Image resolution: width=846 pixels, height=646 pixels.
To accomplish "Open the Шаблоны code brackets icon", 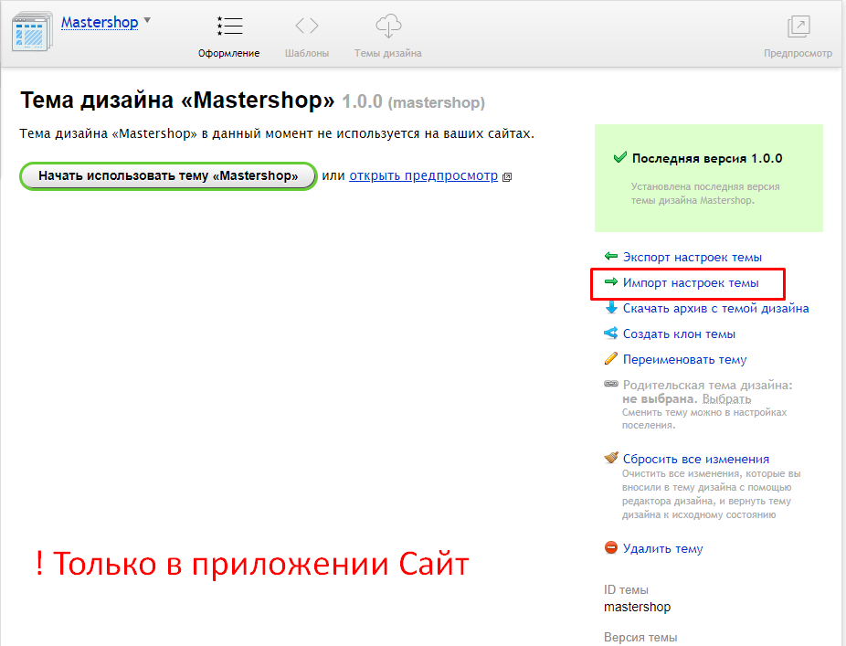I will pos(307,26).
